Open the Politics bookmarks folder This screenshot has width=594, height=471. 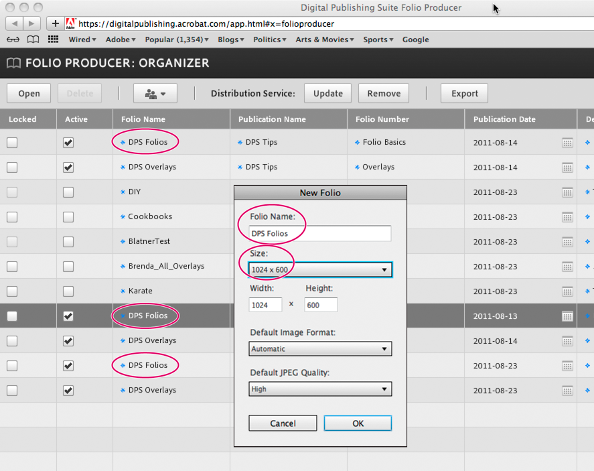tap(269, 40)
